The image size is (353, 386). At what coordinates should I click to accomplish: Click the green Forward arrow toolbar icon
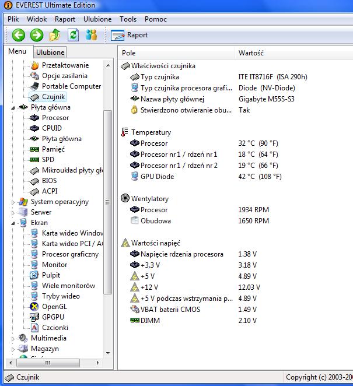(37, 35)
